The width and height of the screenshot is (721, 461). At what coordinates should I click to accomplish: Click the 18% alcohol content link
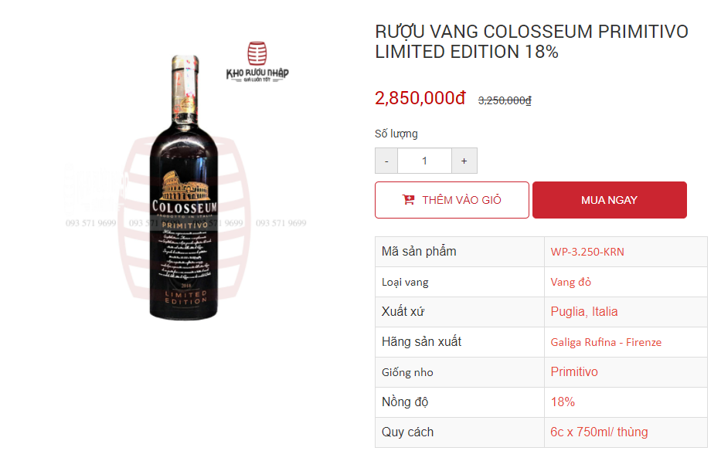[563, 402]
